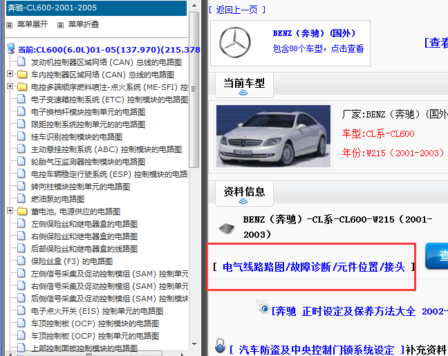Click the Mercedes-Benz star logo
Viewport: 448px width, 356px height.
click(235, 43)
